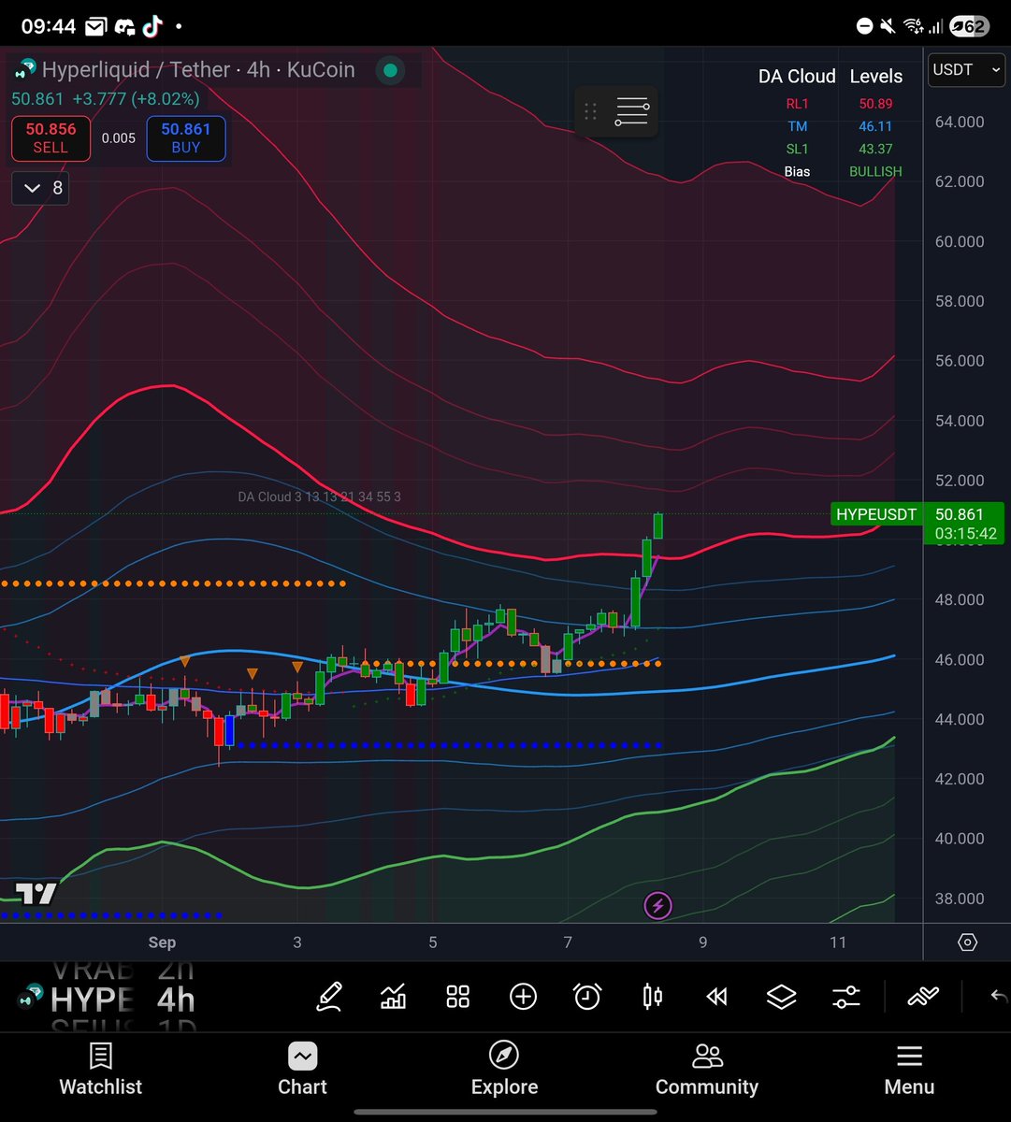Change chart type via candlestick icon

[653, 997]
